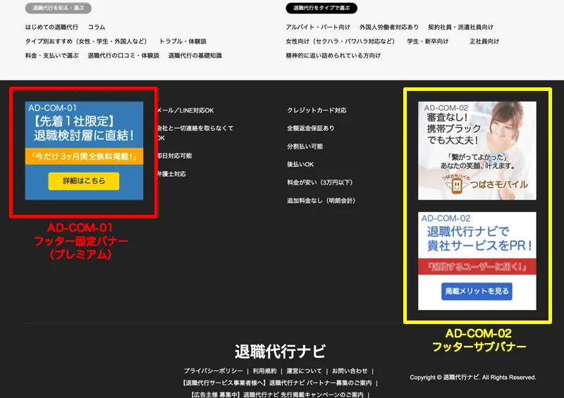Select the 退職代行をタイプで選ぶ pill heading

pyautogui.click(x=321, y=8)
